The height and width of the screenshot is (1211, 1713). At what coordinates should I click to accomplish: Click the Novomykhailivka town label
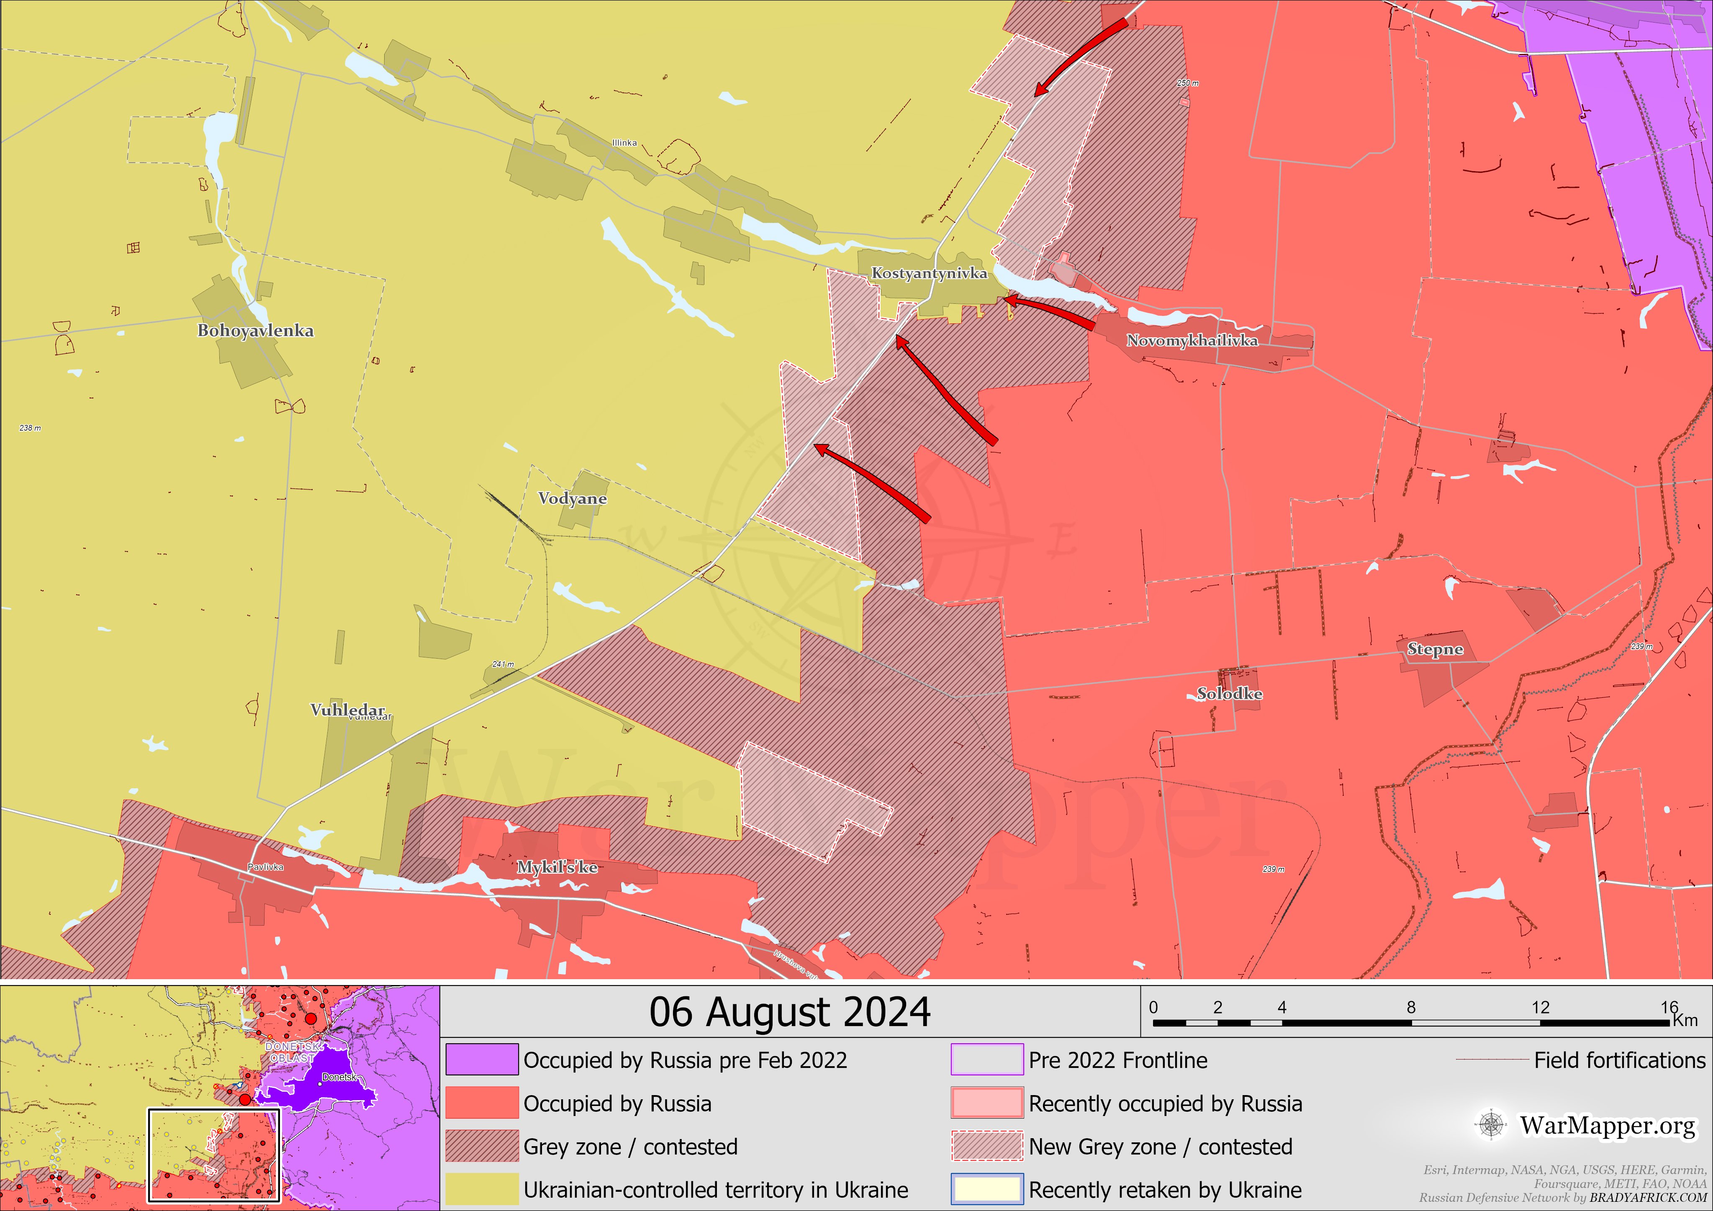pos(1192,341)
